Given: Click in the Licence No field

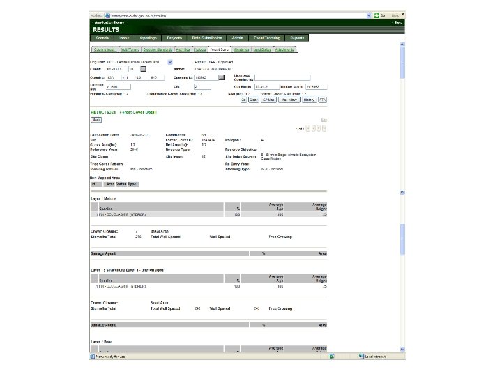Looking at the screenshot, I should pyautogui.click(x=118, y=86).
